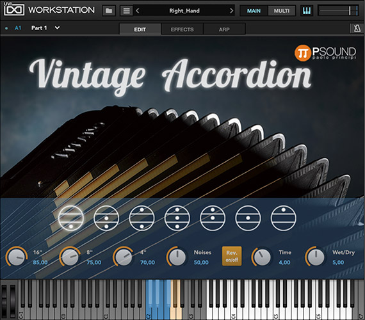Click the PSound orange logo

[x=303, y=53]
